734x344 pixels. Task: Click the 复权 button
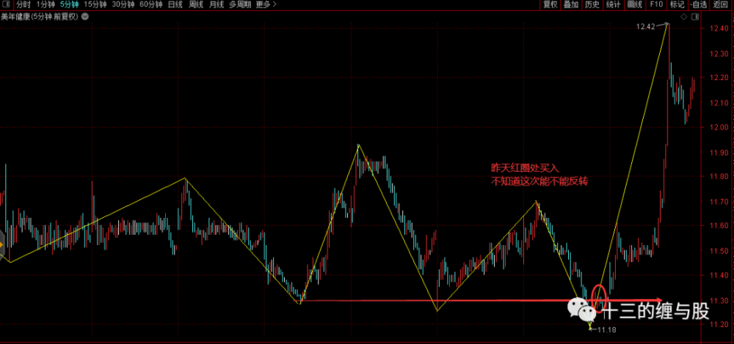(x=550, y=4)
